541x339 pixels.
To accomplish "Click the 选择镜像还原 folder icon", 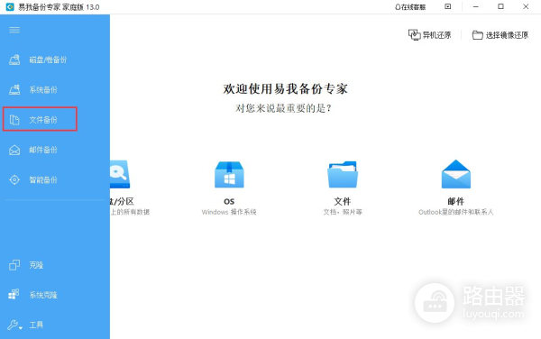I will click(x=478, y=35).
